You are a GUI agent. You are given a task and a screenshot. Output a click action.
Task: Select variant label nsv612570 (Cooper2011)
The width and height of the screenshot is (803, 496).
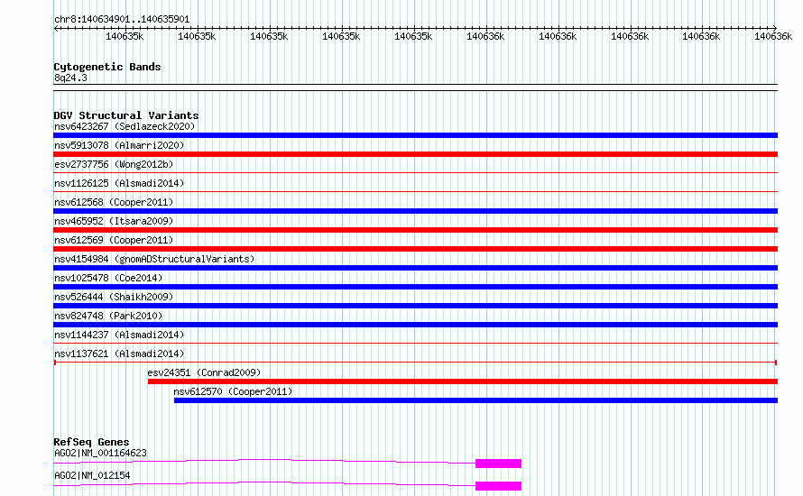(x=233, y=391)
